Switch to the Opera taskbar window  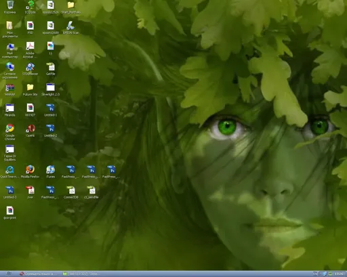coord(39,274)
